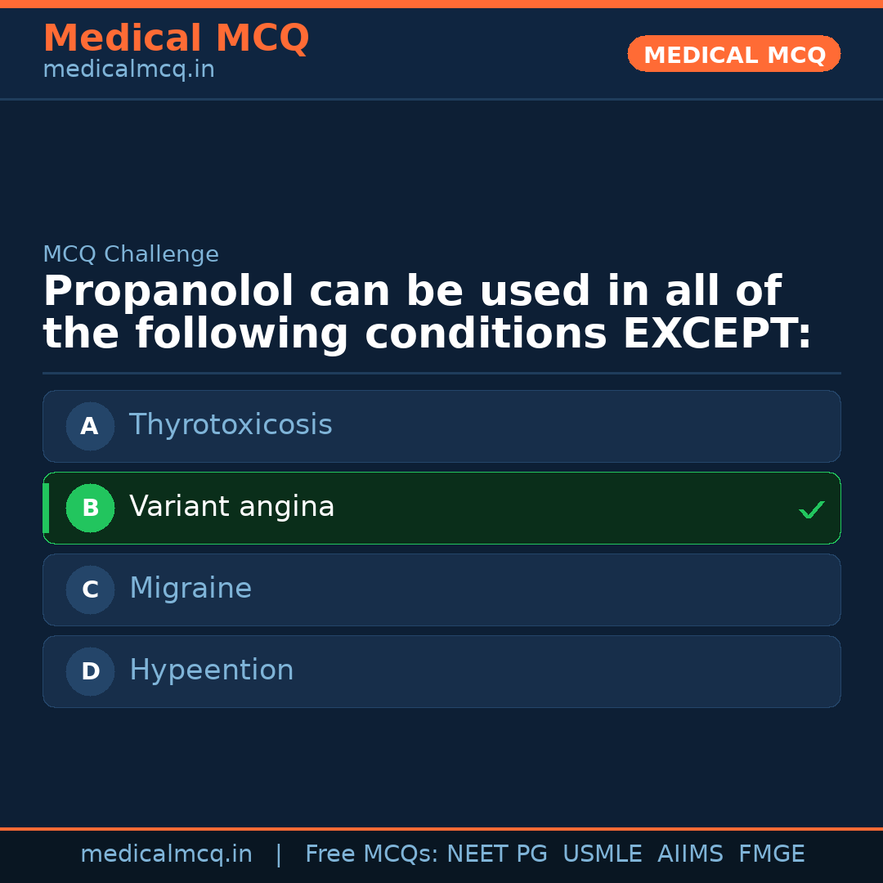Pick the Variant angina answer text
Screen dimensions: 883x883
[232, 507]
